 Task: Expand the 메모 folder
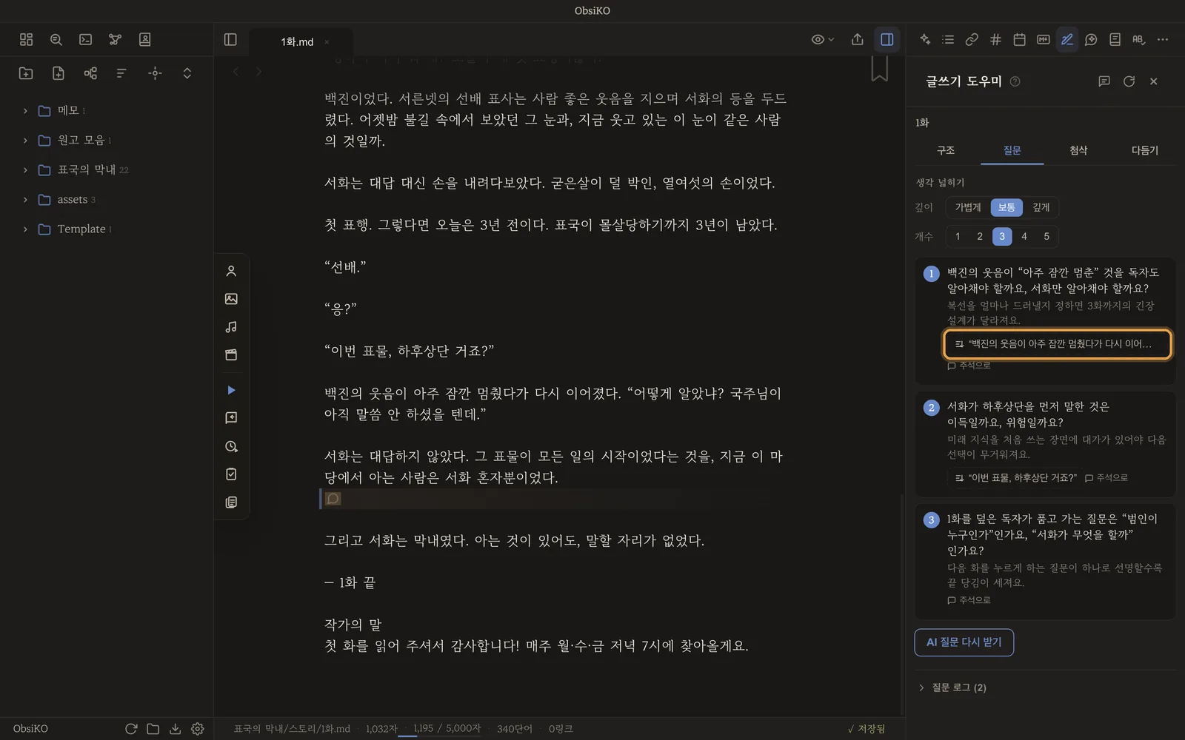(x=25, y=111)
